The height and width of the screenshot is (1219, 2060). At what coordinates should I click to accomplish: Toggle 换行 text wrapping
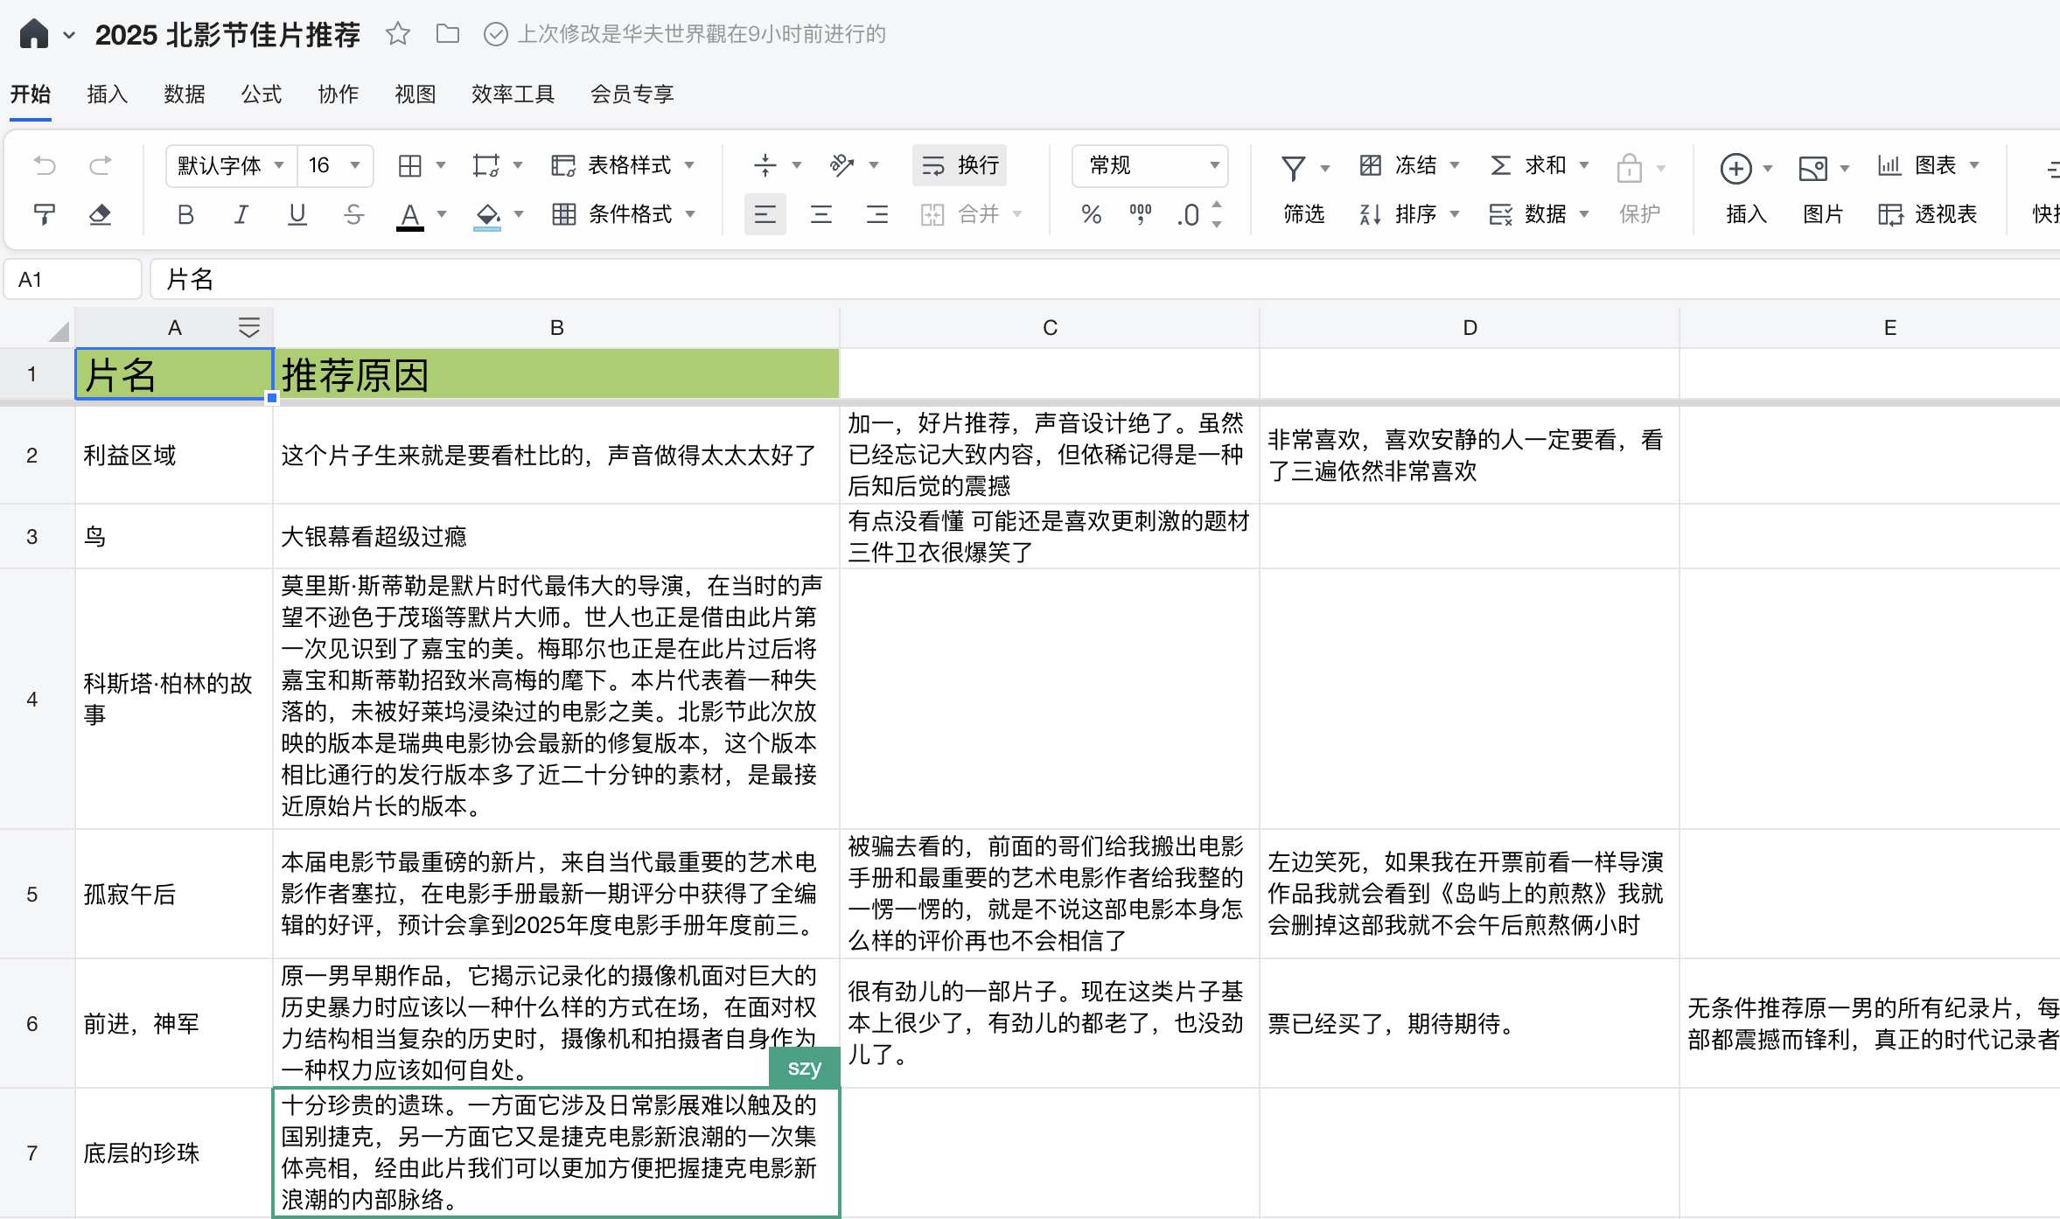[960, 165]
